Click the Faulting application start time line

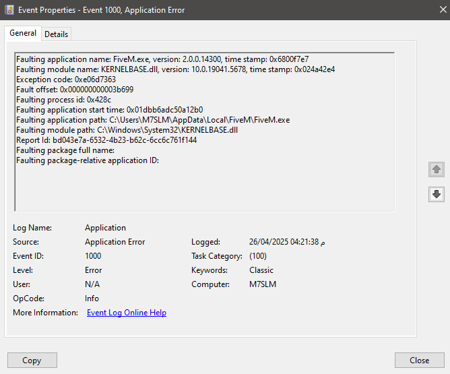click(x=110, y=110)
